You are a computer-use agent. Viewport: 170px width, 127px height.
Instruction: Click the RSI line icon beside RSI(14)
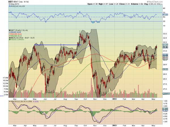pos(10,6)
